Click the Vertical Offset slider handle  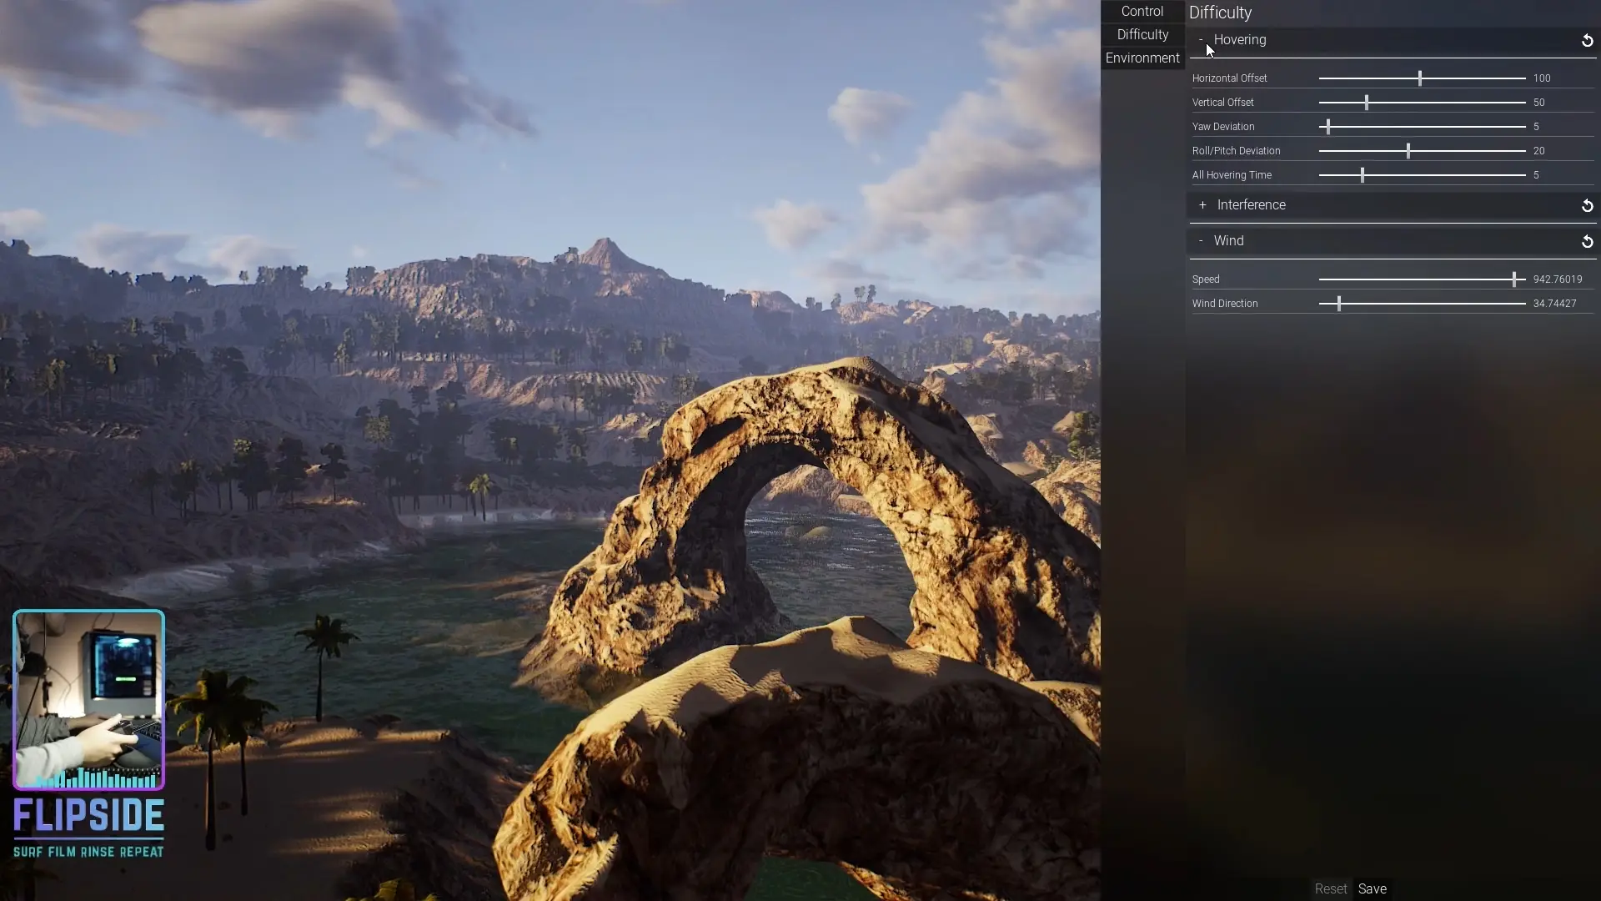[1367, 103]
